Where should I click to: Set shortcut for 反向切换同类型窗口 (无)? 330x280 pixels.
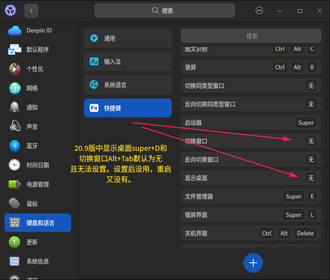(311, 104)
